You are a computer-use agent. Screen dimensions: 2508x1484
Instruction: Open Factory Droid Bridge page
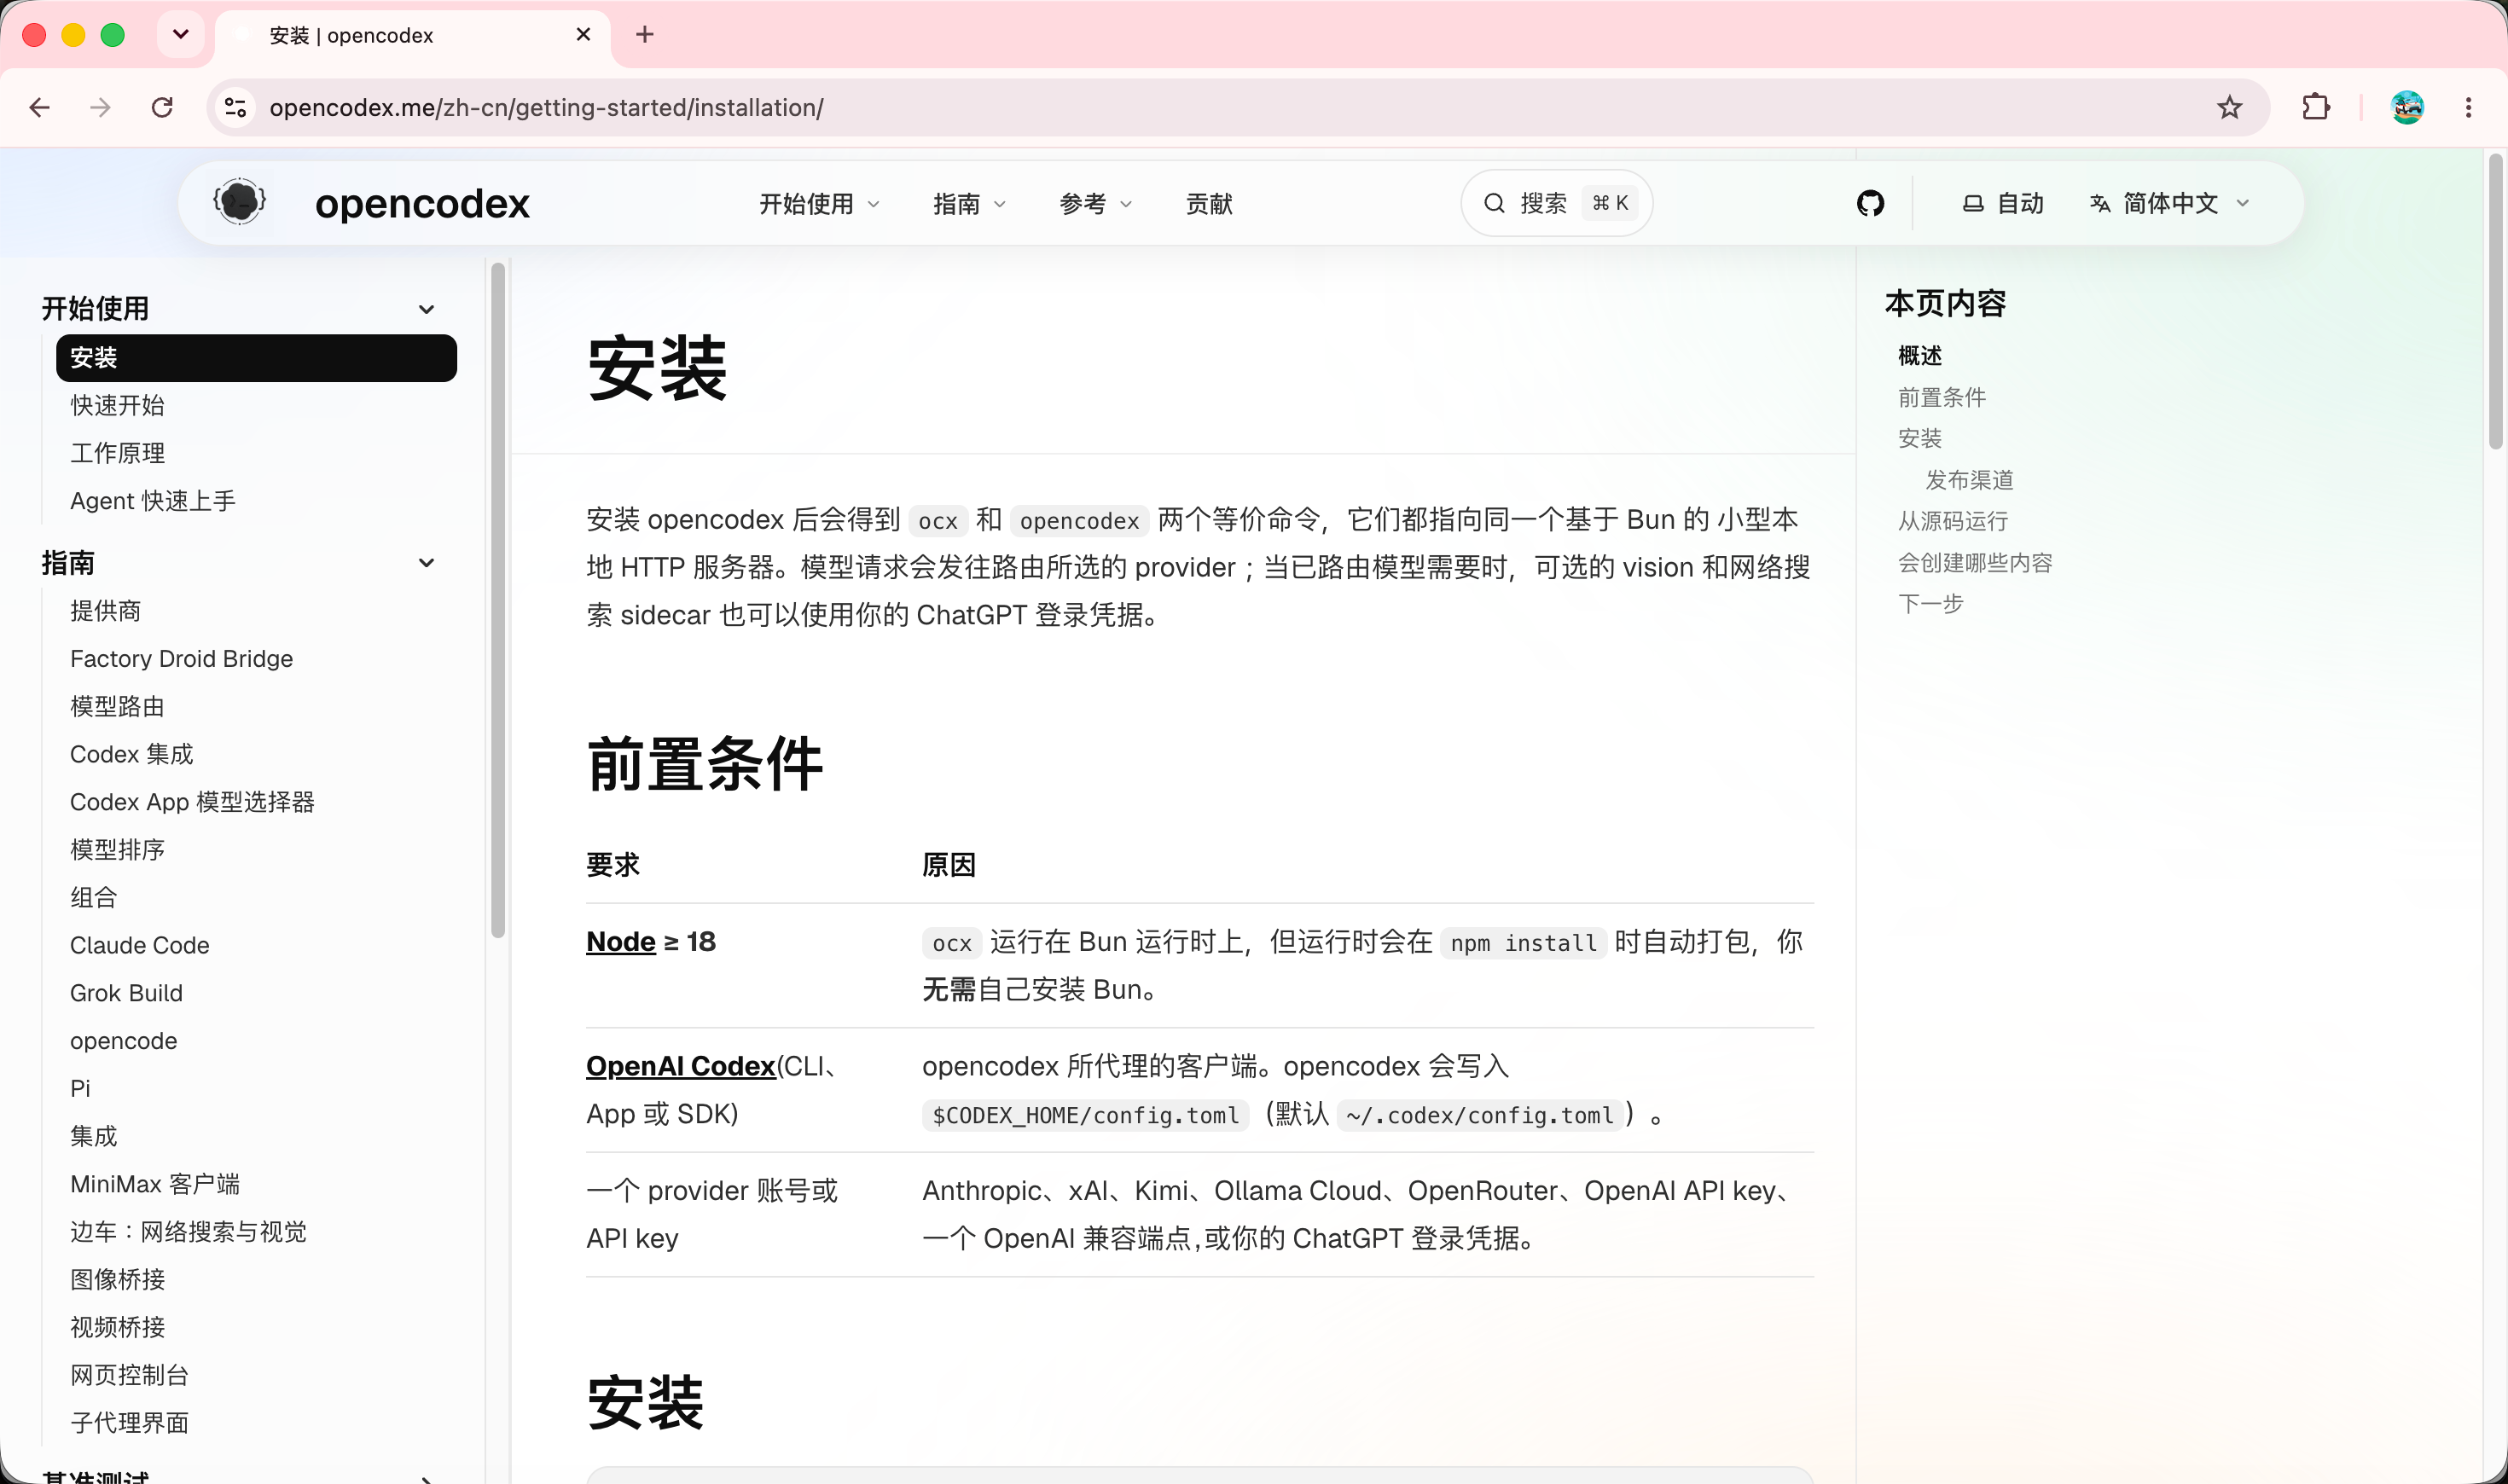pos(181,659)
